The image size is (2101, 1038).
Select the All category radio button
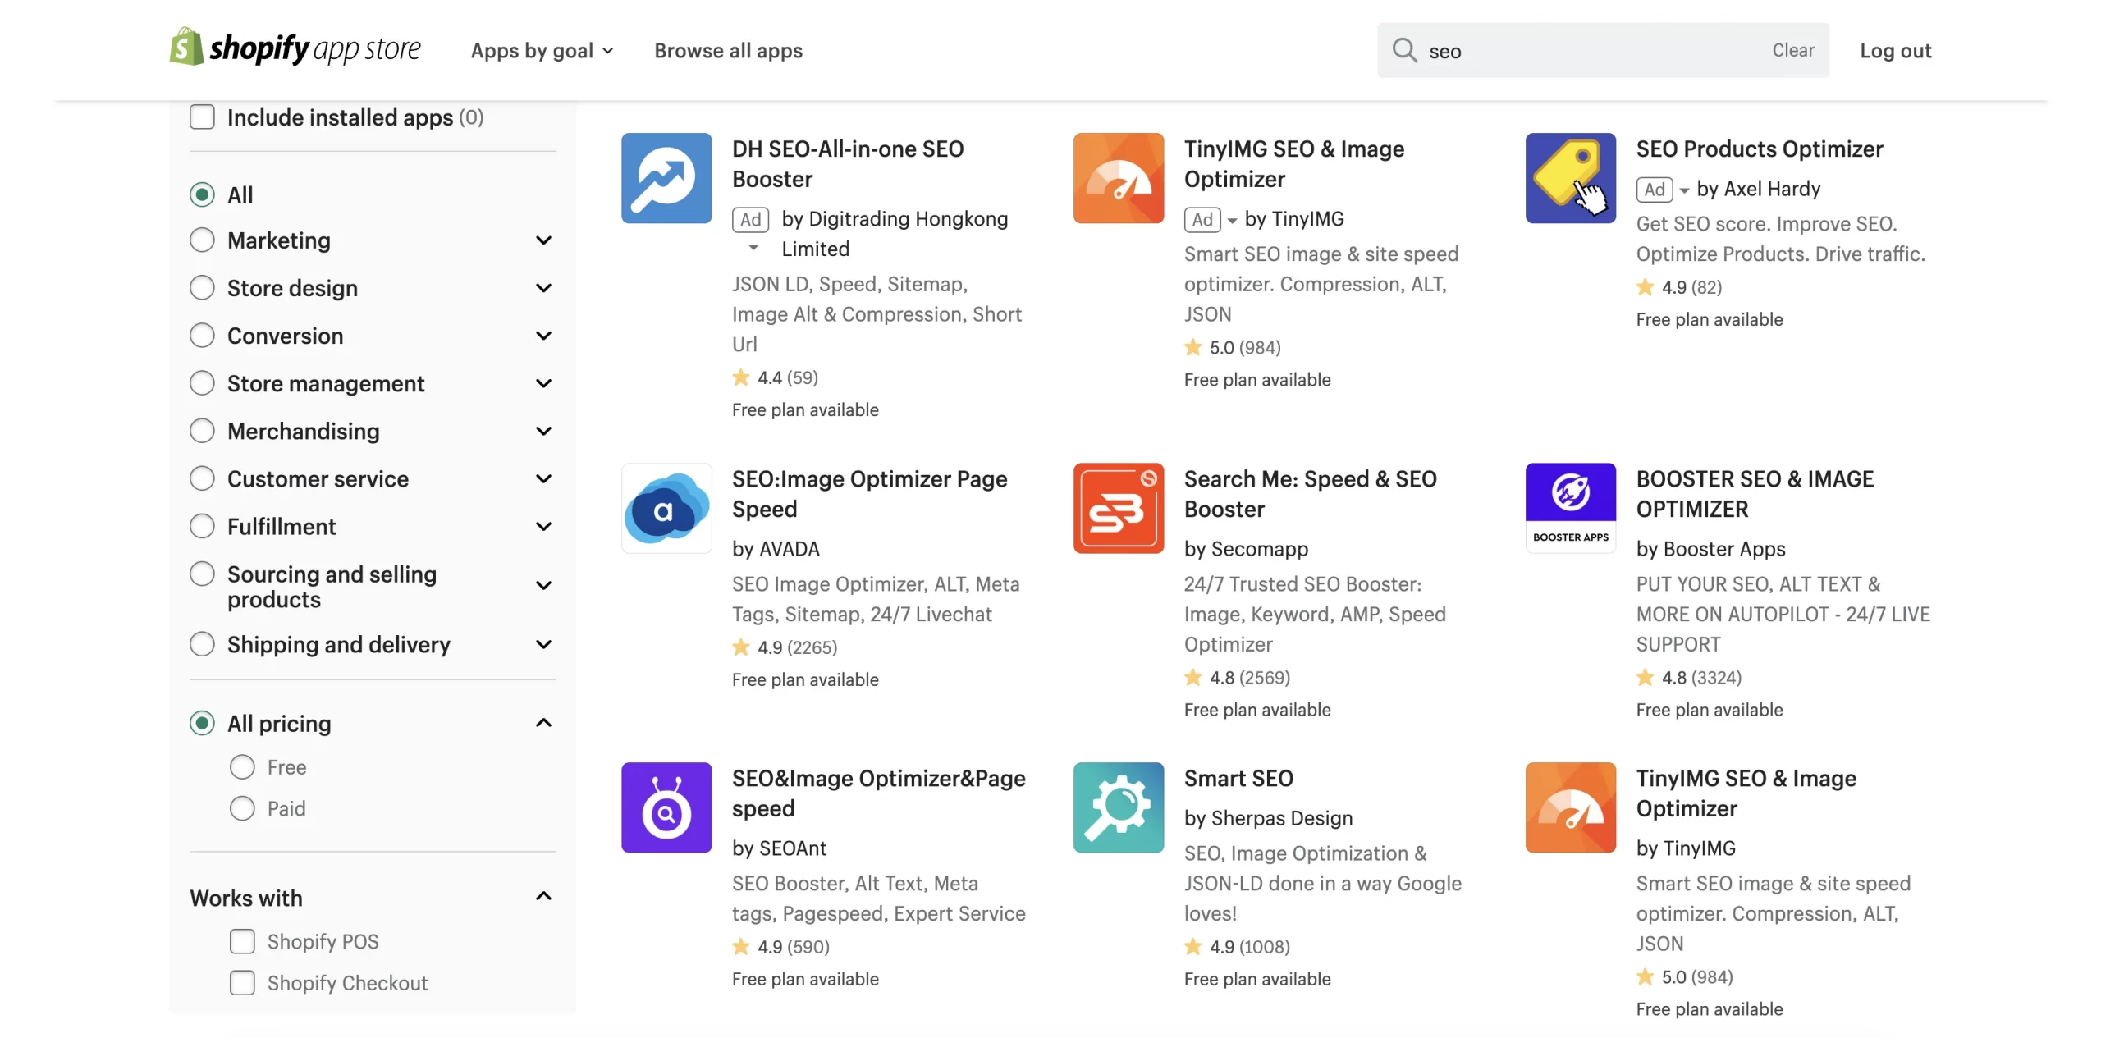click(202, 194)
